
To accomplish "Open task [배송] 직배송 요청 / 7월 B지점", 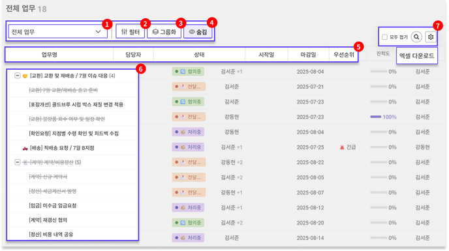I will click(x=62, y=148).
